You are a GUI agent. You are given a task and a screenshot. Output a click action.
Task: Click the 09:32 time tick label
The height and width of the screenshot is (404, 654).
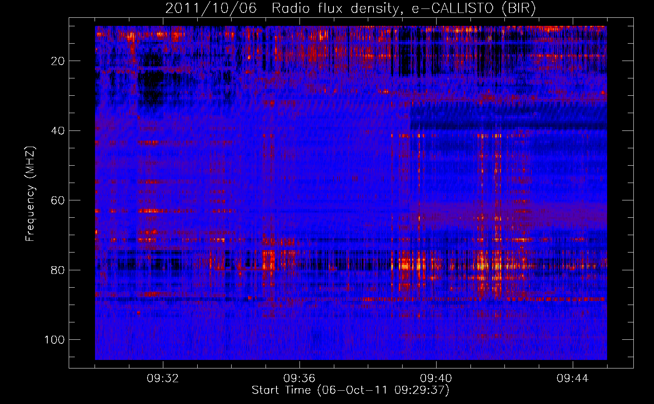point(163,379)
